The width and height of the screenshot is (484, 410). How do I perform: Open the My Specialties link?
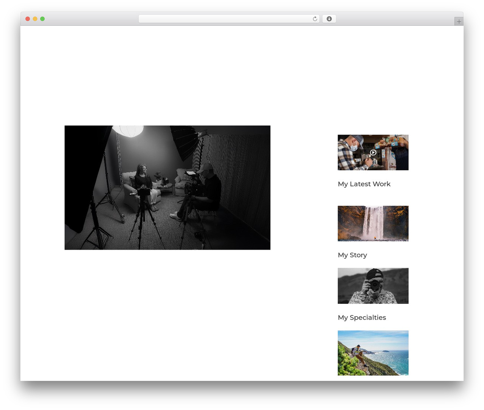362,317
